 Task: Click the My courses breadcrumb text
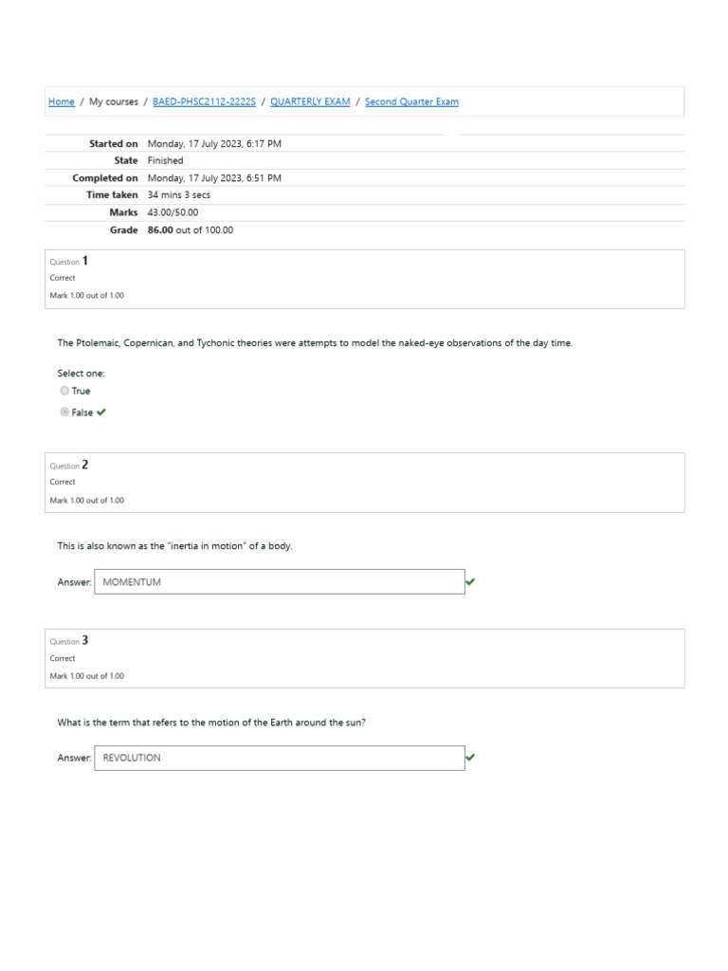[x=114, y=101]
